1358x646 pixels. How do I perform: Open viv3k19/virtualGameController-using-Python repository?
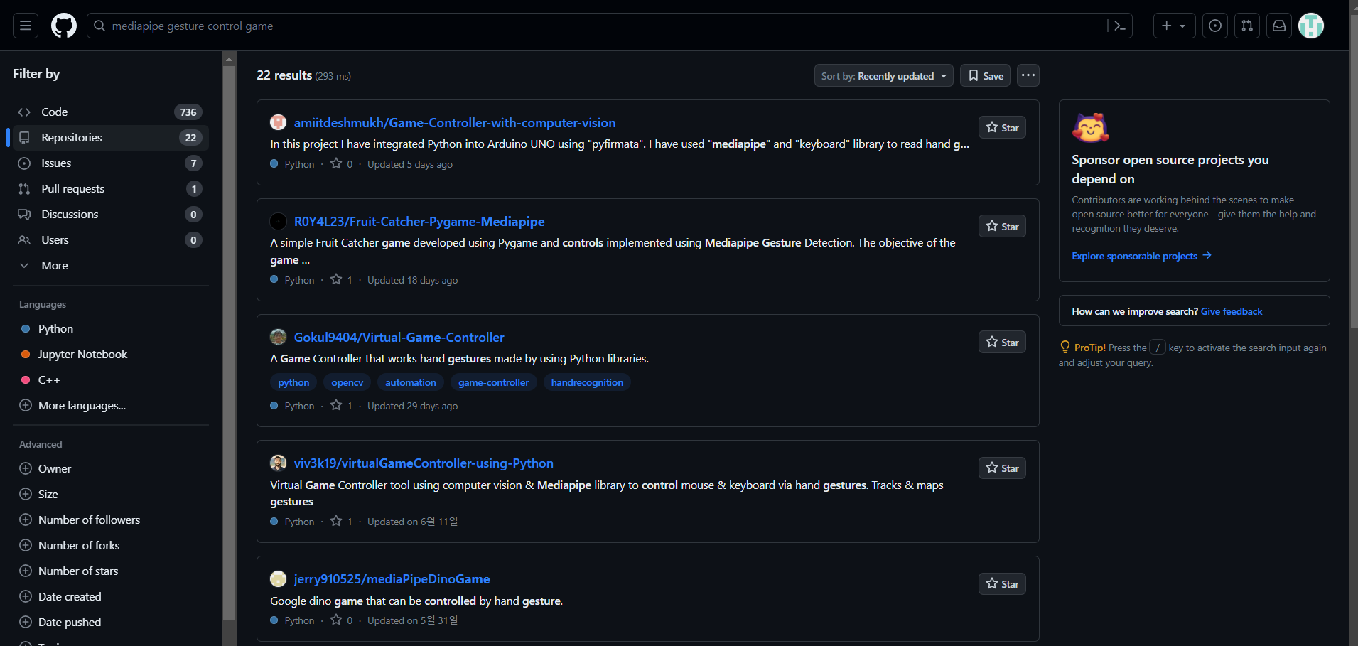(x=424, y=463)
